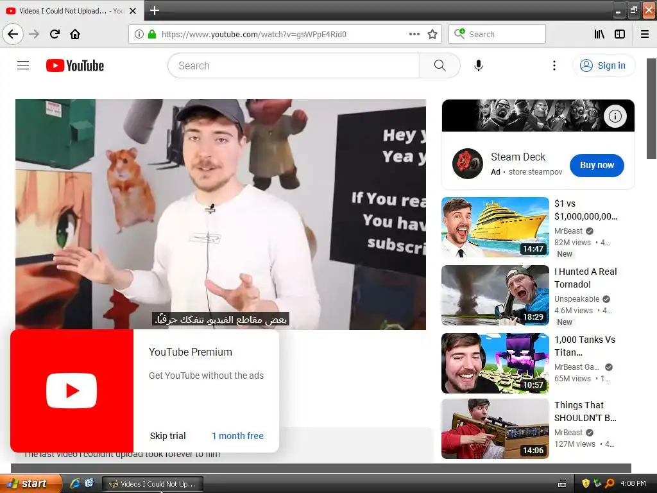The height and width of the screenshot is (493, 657).
Task: Open 'Things That SHOULDN'T B...' thumbnail
Action: point(495,428)
